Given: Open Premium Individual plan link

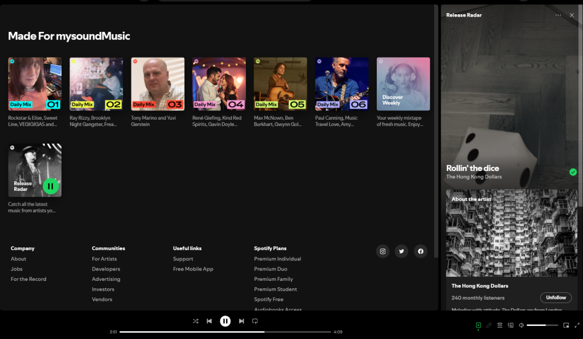Looking at the screenshot, I should pos(277,259).
